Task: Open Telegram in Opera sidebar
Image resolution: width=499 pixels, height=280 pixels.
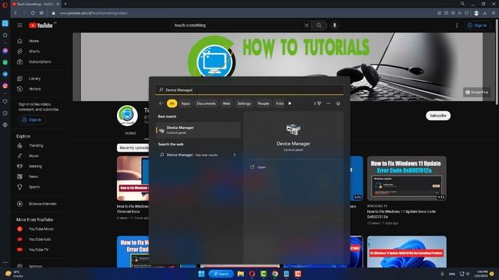Action: tap(5, 74)
